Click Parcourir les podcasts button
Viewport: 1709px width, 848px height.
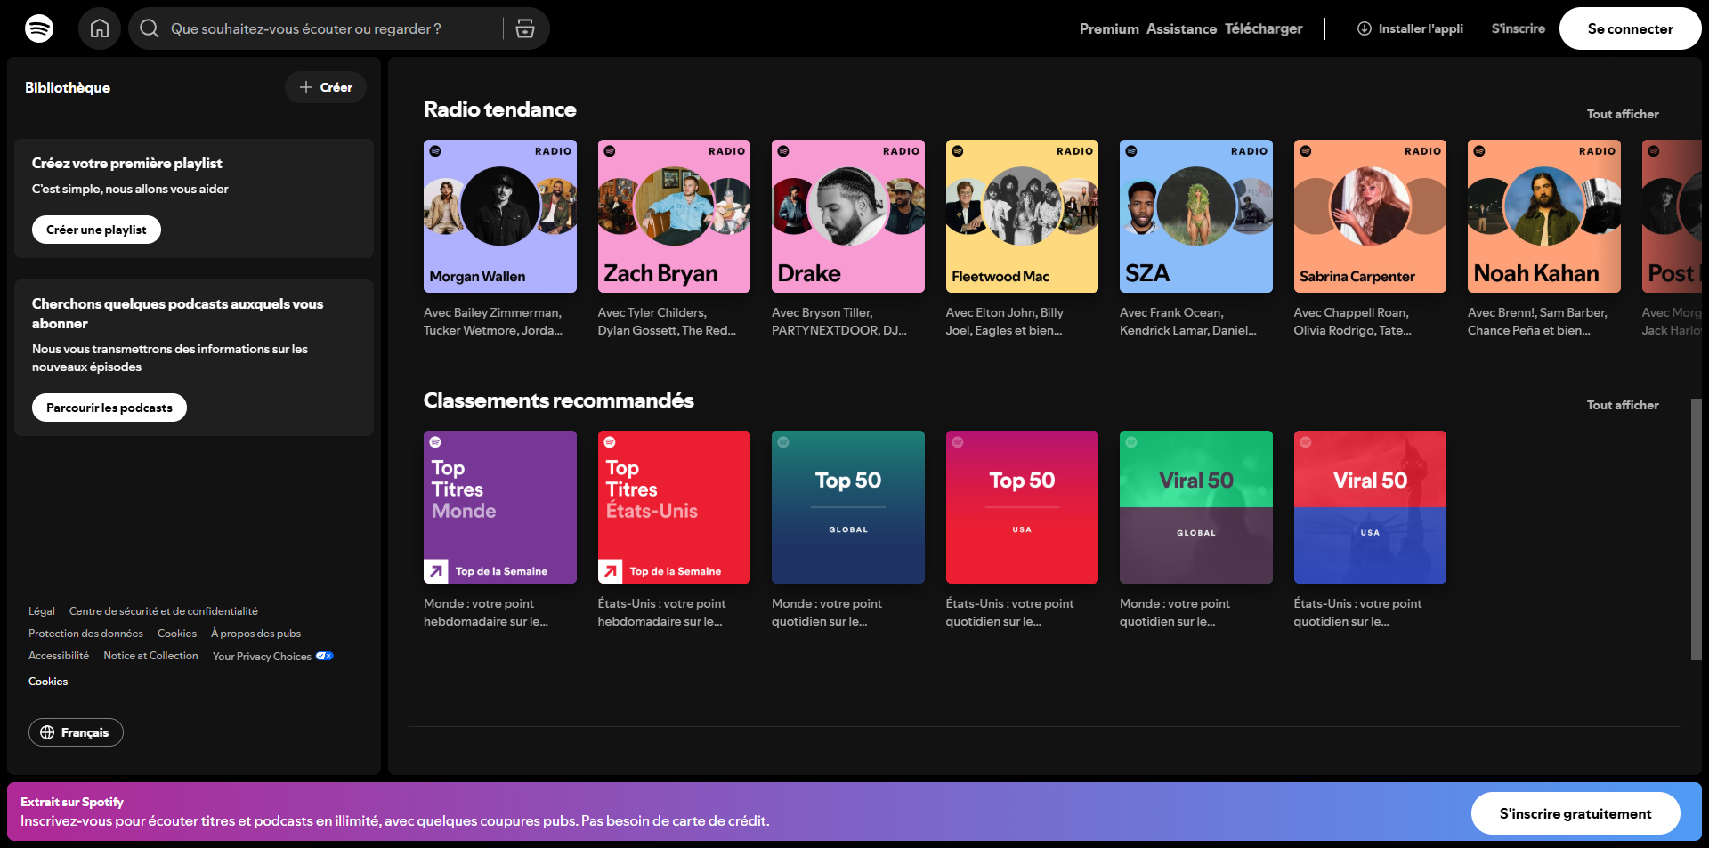[x=109, y=408]
